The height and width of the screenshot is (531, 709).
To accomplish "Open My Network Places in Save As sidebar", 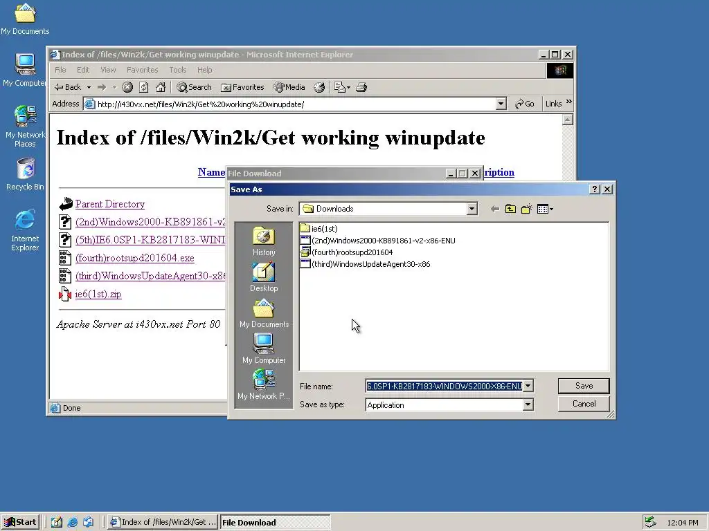I will pyautogui.click(x=264, y=384).
